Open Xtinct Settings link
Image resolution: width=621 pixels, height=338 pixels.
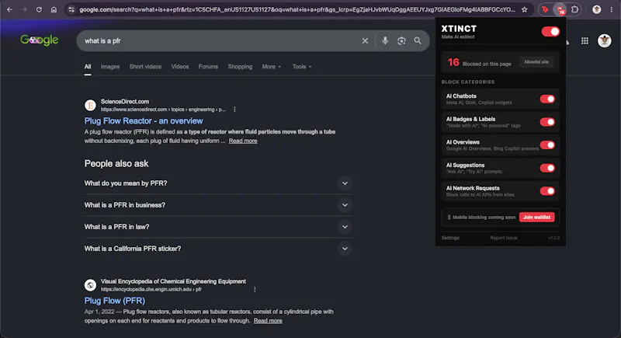click(x=450, y=238)
